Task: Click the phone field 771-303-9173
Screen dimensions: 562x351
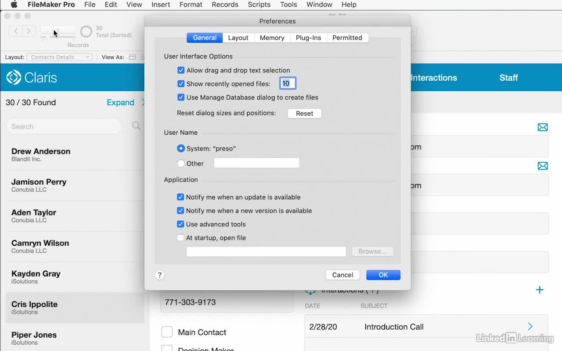Action: [227, 302]
